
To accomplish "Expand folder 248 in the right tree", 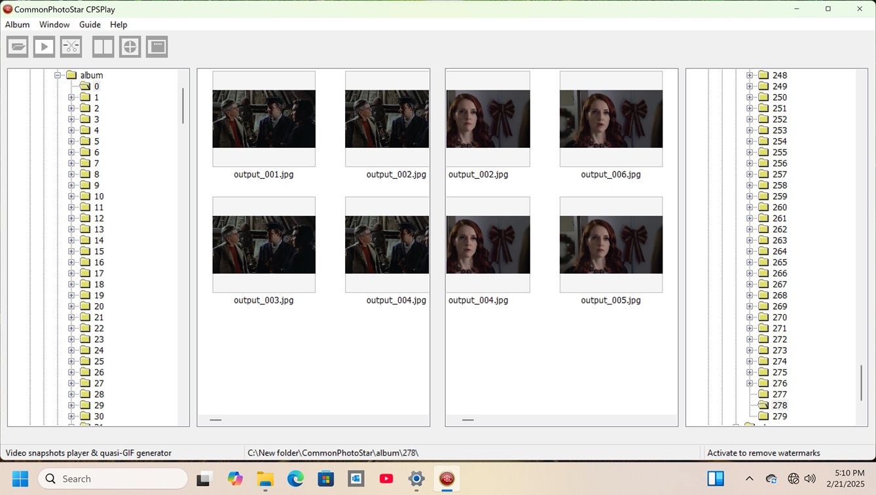I will 750,75.
